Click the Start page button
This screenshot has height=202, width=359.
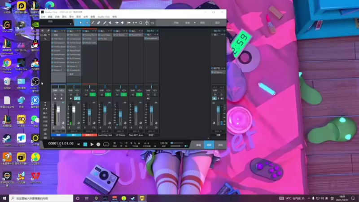tap(176, 23)
